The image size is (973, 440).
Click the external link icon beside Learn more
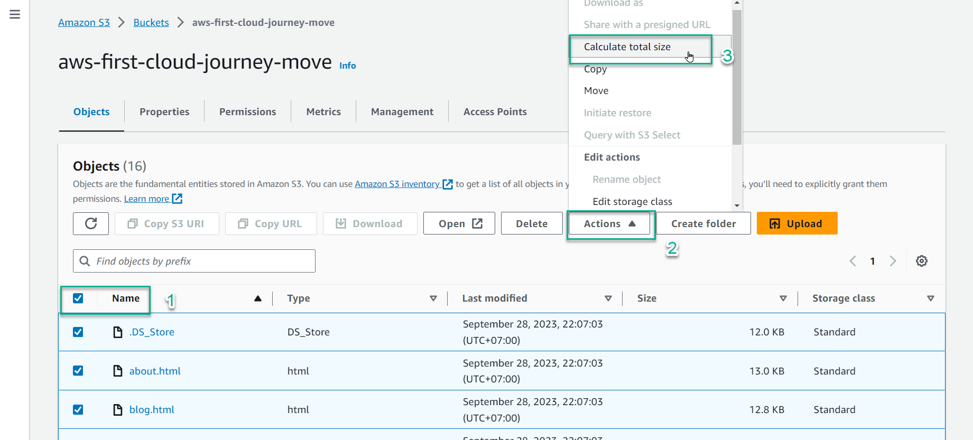click(x=178, y=199)
